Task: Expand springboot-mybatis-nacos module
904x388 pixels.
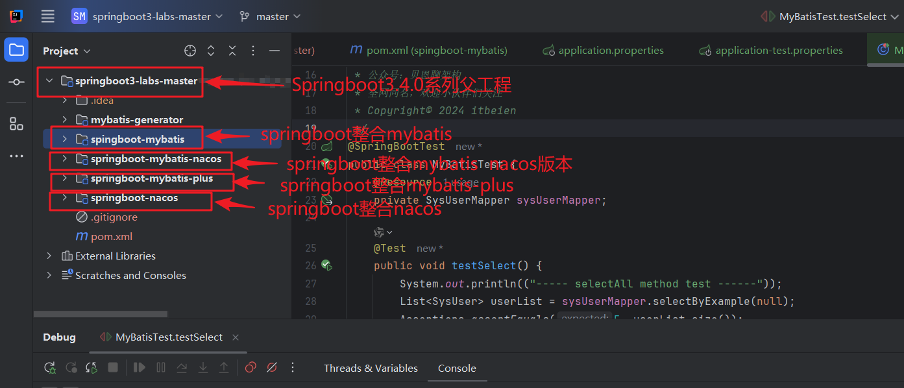Action: pyautogui.click(x=64, y=158)
